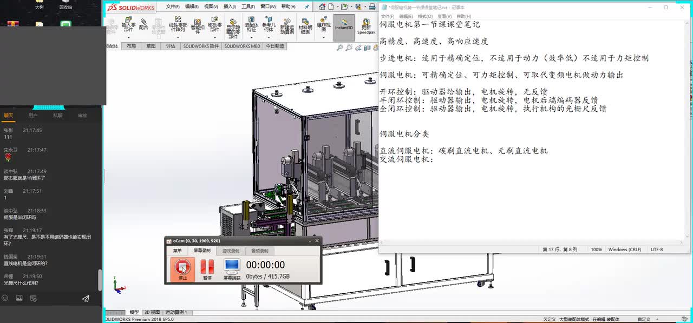Image resolution: width=693 pixels, height=323 pixels.
Task: Open dropdown arrow beside Save icon
Action: pos(364,8)
